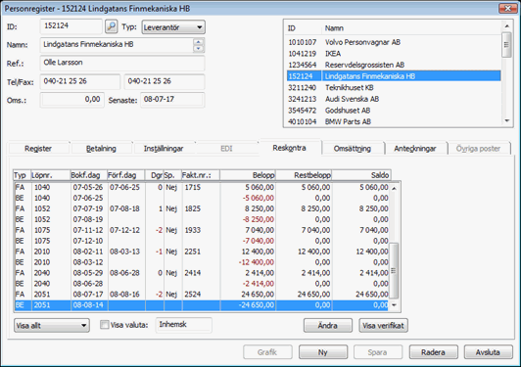The image size is (521, 367).
Task: Select Reservdelsgrossisten AB row
Action: 394,65
